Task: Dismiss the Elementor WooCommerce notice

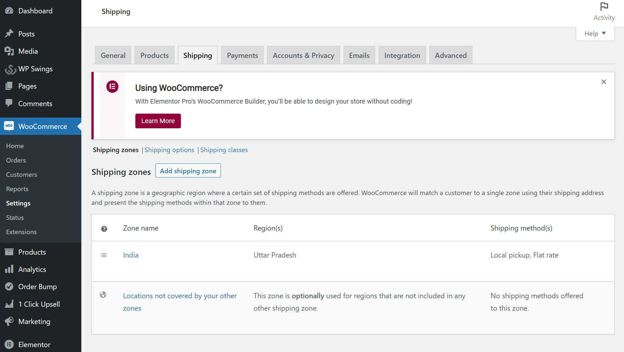Action: 604,82
